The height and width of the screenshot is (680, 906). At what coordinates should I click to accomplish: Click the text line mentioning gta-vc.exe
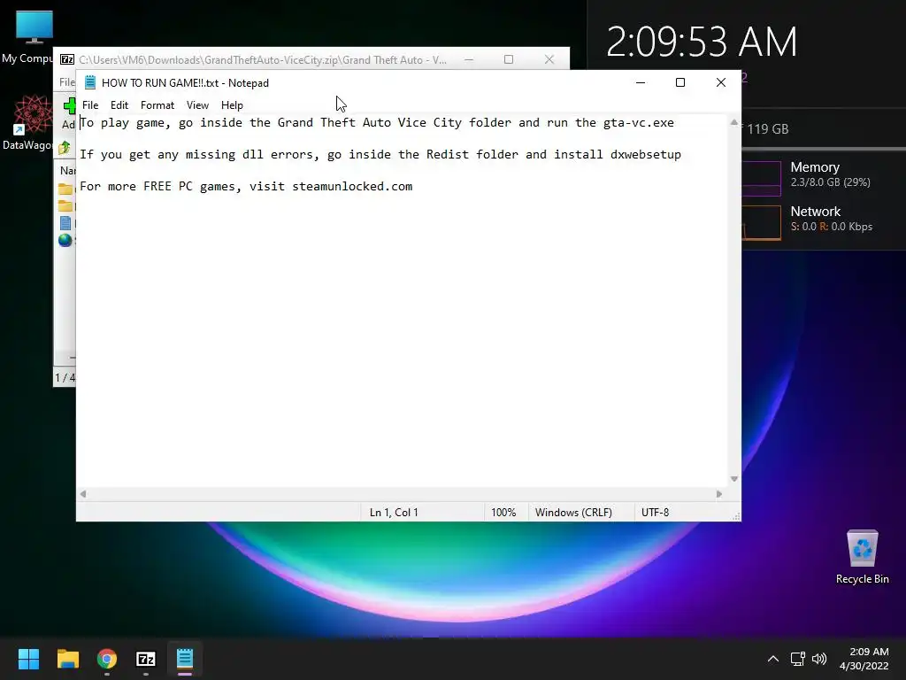(377, 122)
